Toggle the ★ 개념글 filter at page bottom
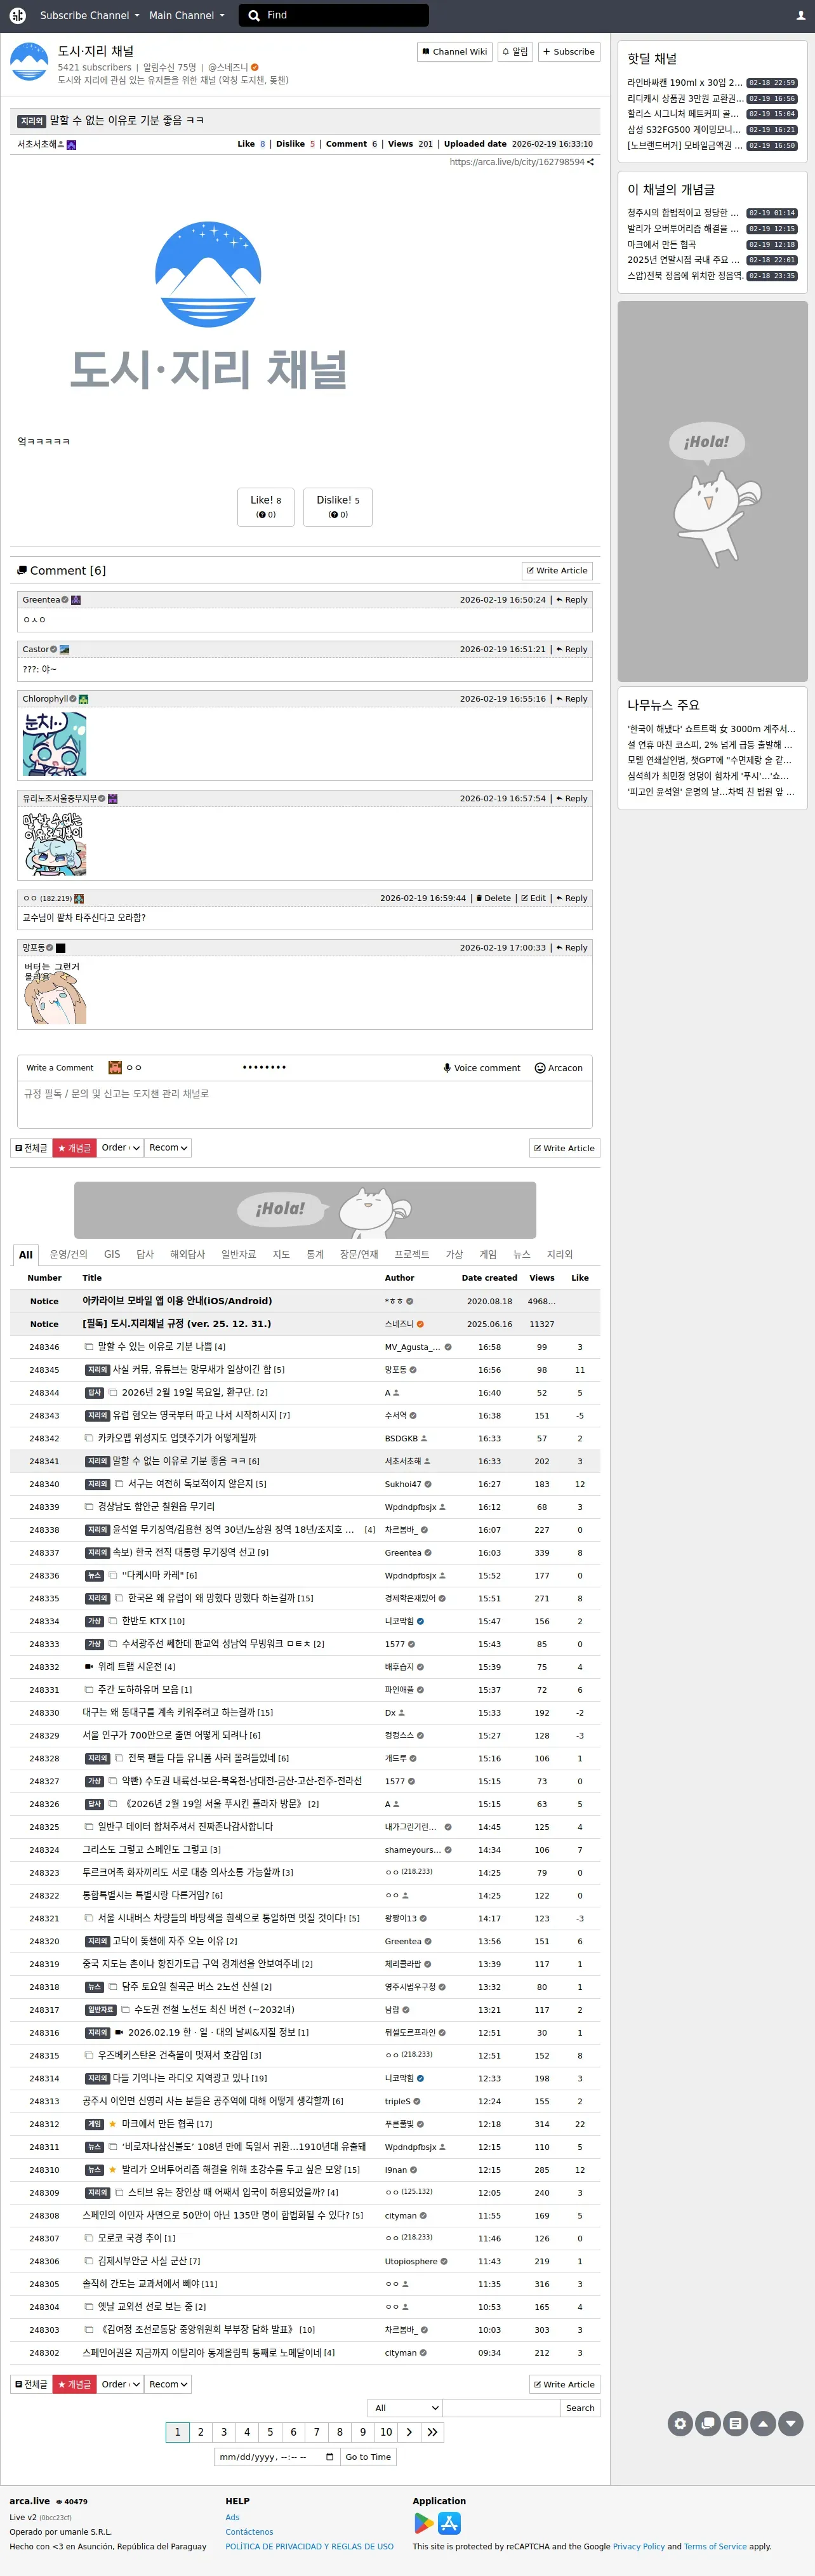This screenshot has width=815, height=2576. click(74, 2384)
